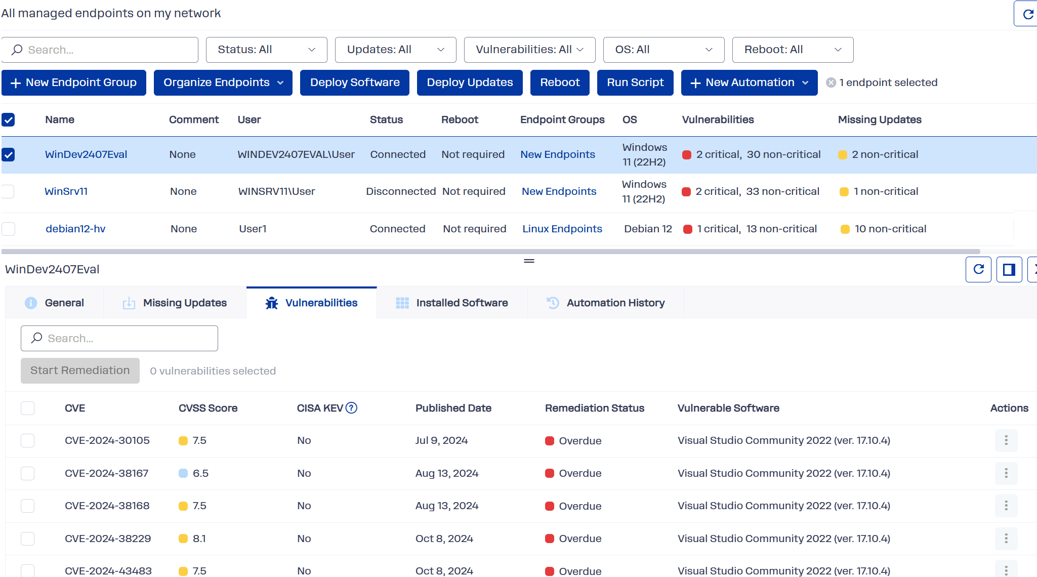Viewport: 1037px width, 577px height.
Task: Click the Deploy Updates button
Action: point(470,83)
